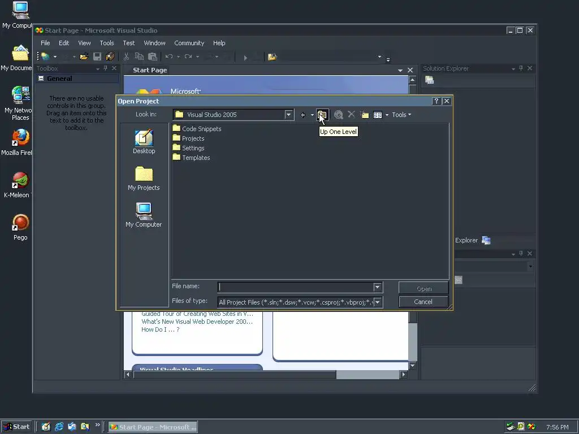Click the Cancel button in Open Project
579x434 pixels.
tap(423, 302)
